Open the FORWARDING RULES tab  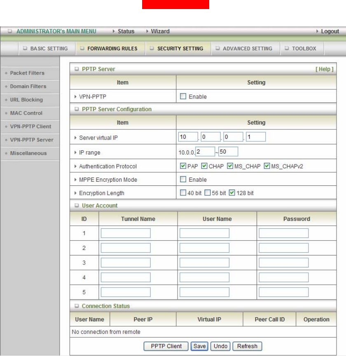point(110,48)
